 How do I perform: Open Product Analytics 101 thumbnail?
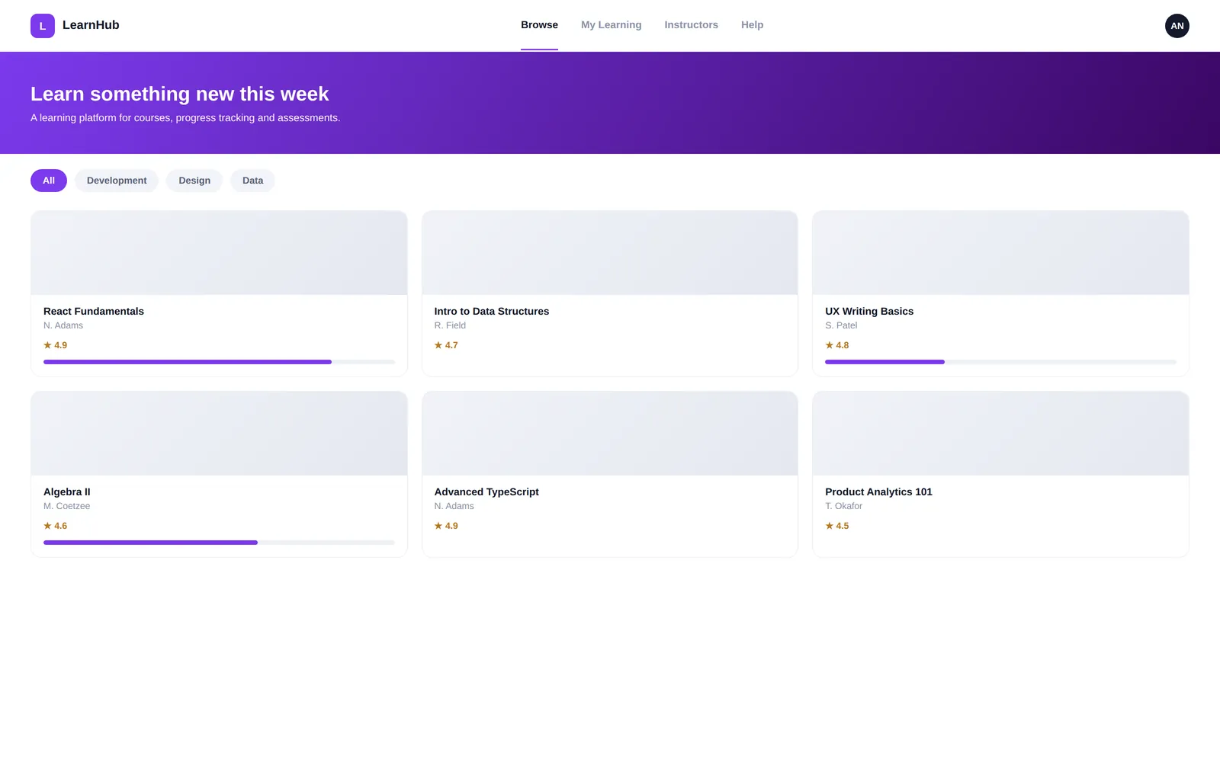click(1000, 434)
